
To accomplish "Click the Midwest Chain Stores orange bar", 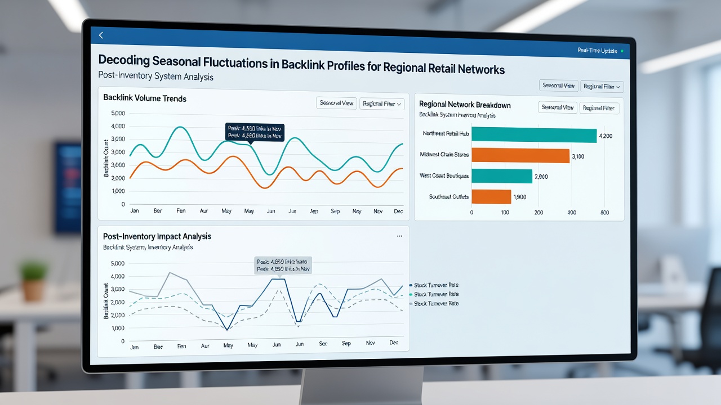I will tap(520, 156).
